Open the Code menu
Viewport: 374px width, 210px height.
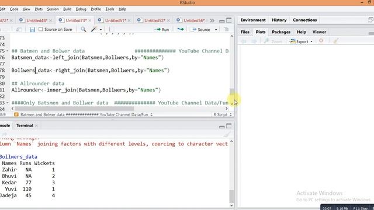point(14,9)
